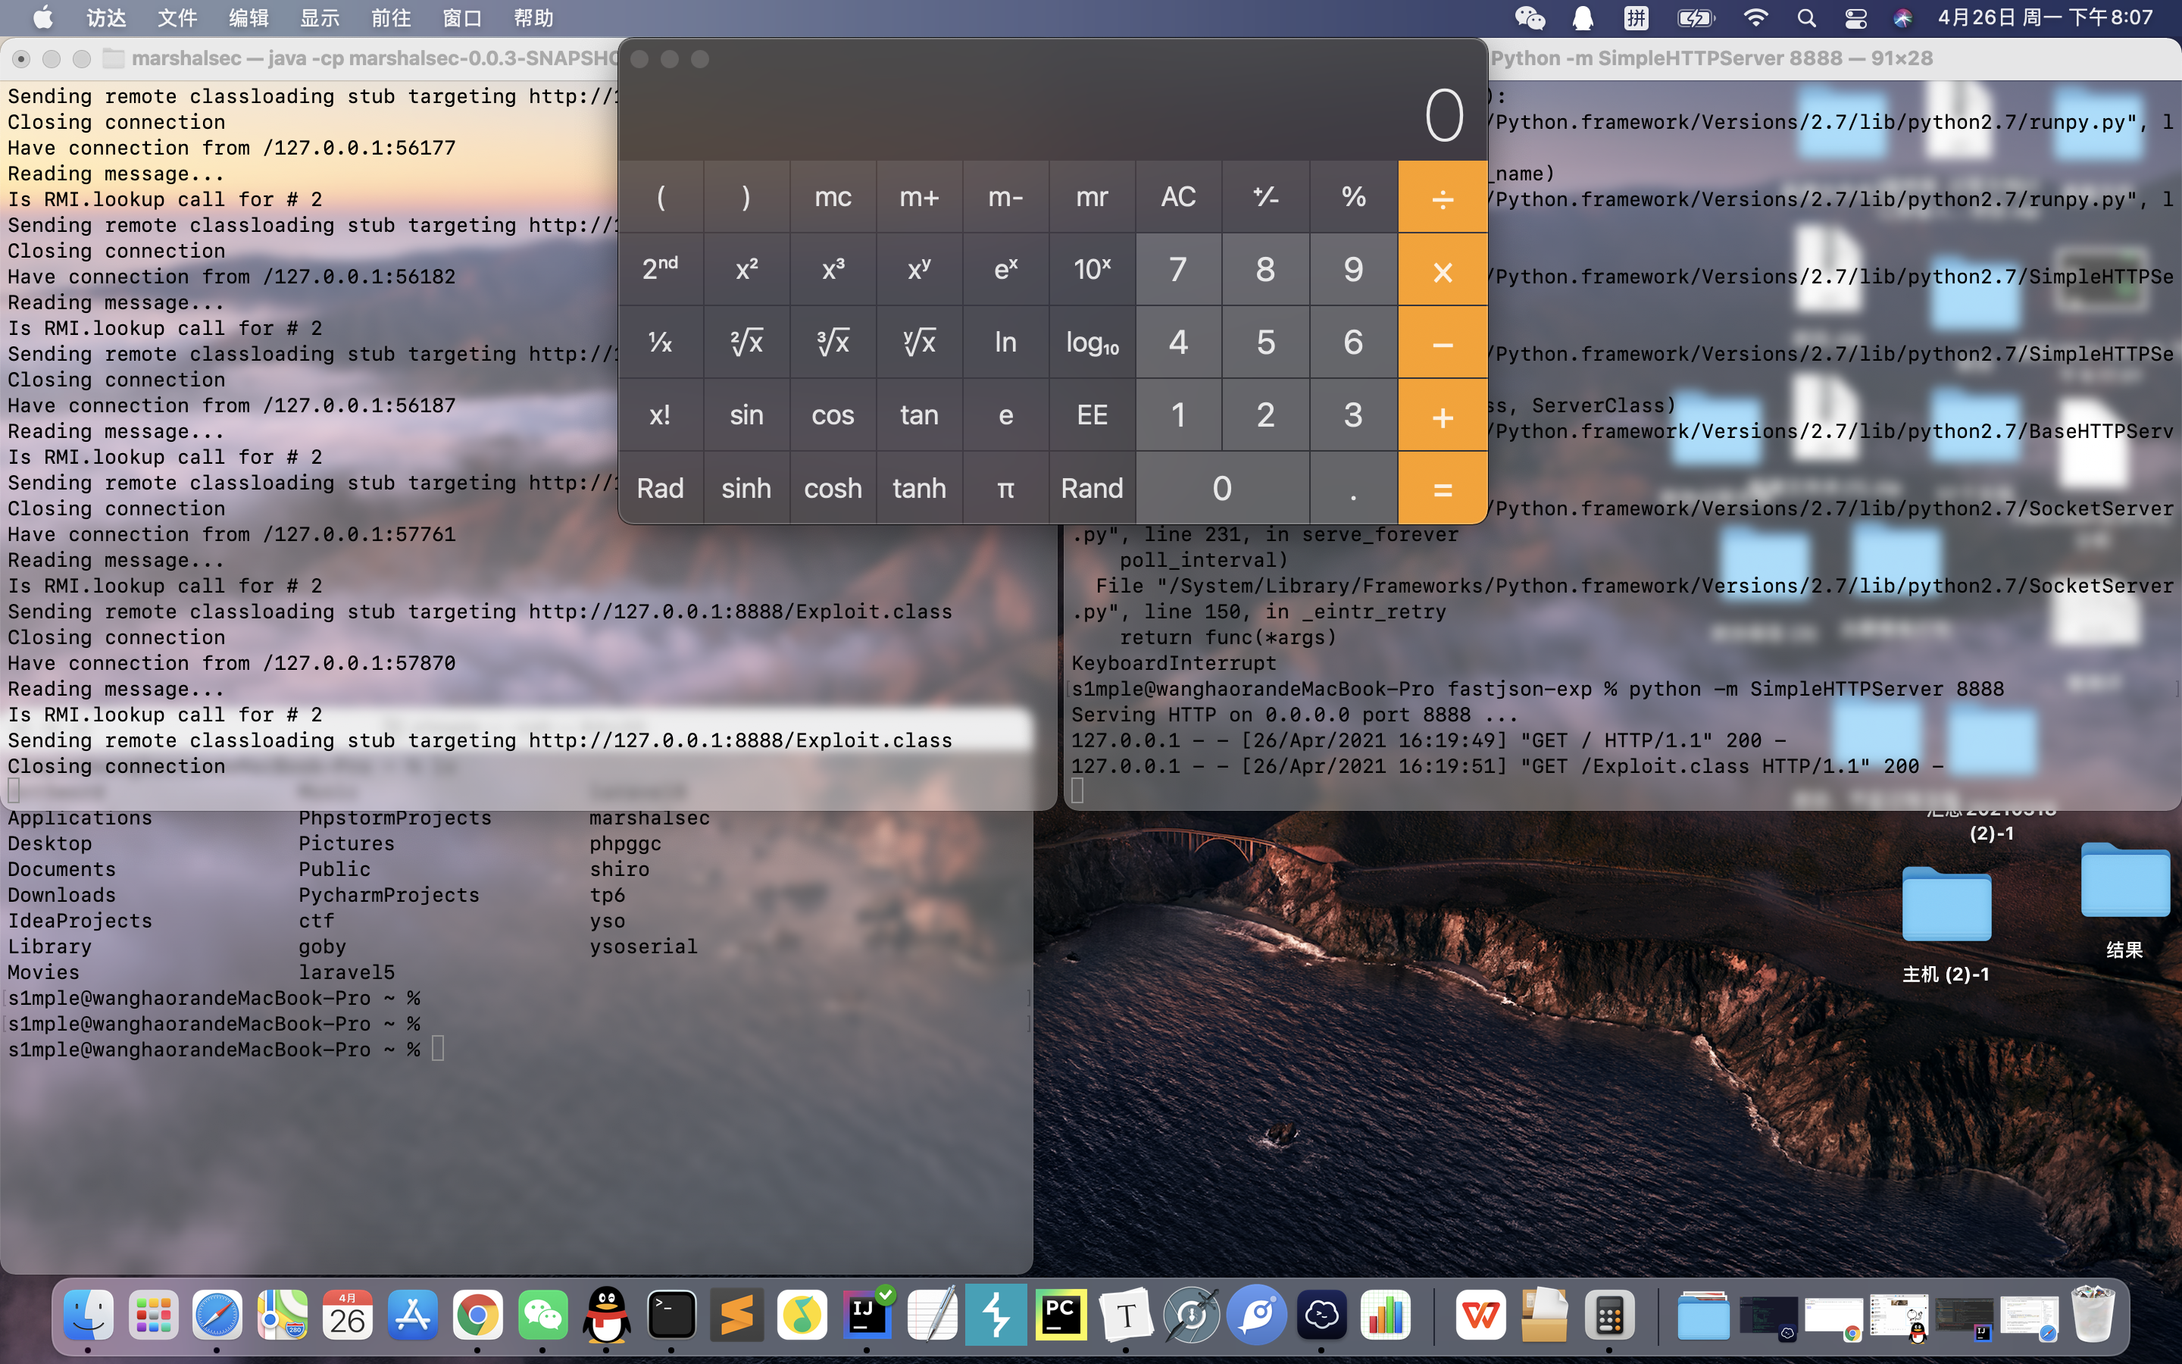Click the WeChat menu bar status icon
Screen dimensions: 2182x1364
(1529, 18)
